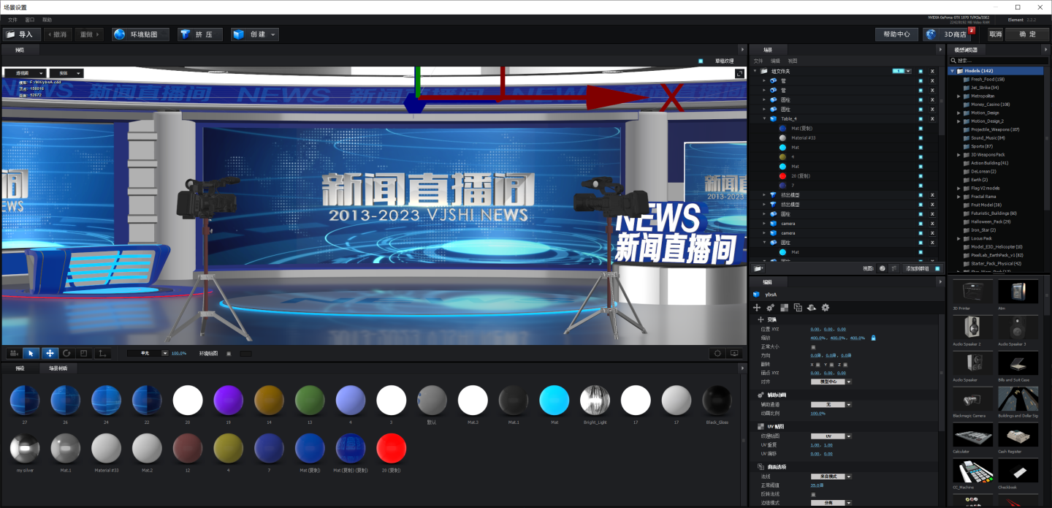Screen dimensions: 1052x508
Task: Click the gear settings icon in the edit panel
Action: pos(826,308)
